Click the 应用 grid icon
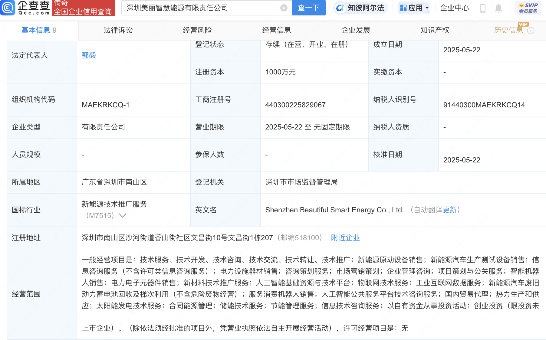The height and width of the screenshot is (340, 546). (403, 8)
